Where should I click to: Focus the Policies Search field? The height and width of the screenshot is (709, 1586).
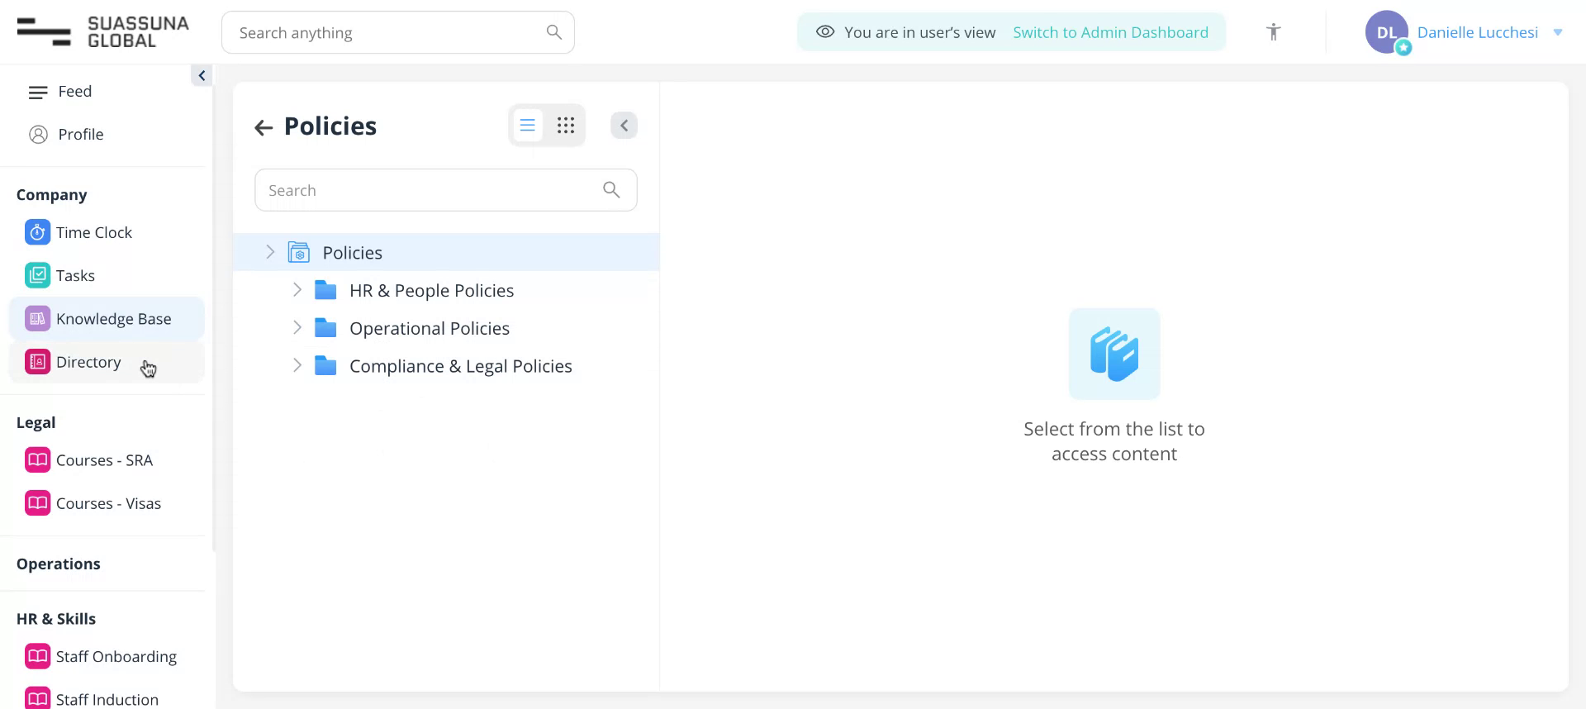tap(445, 190)
